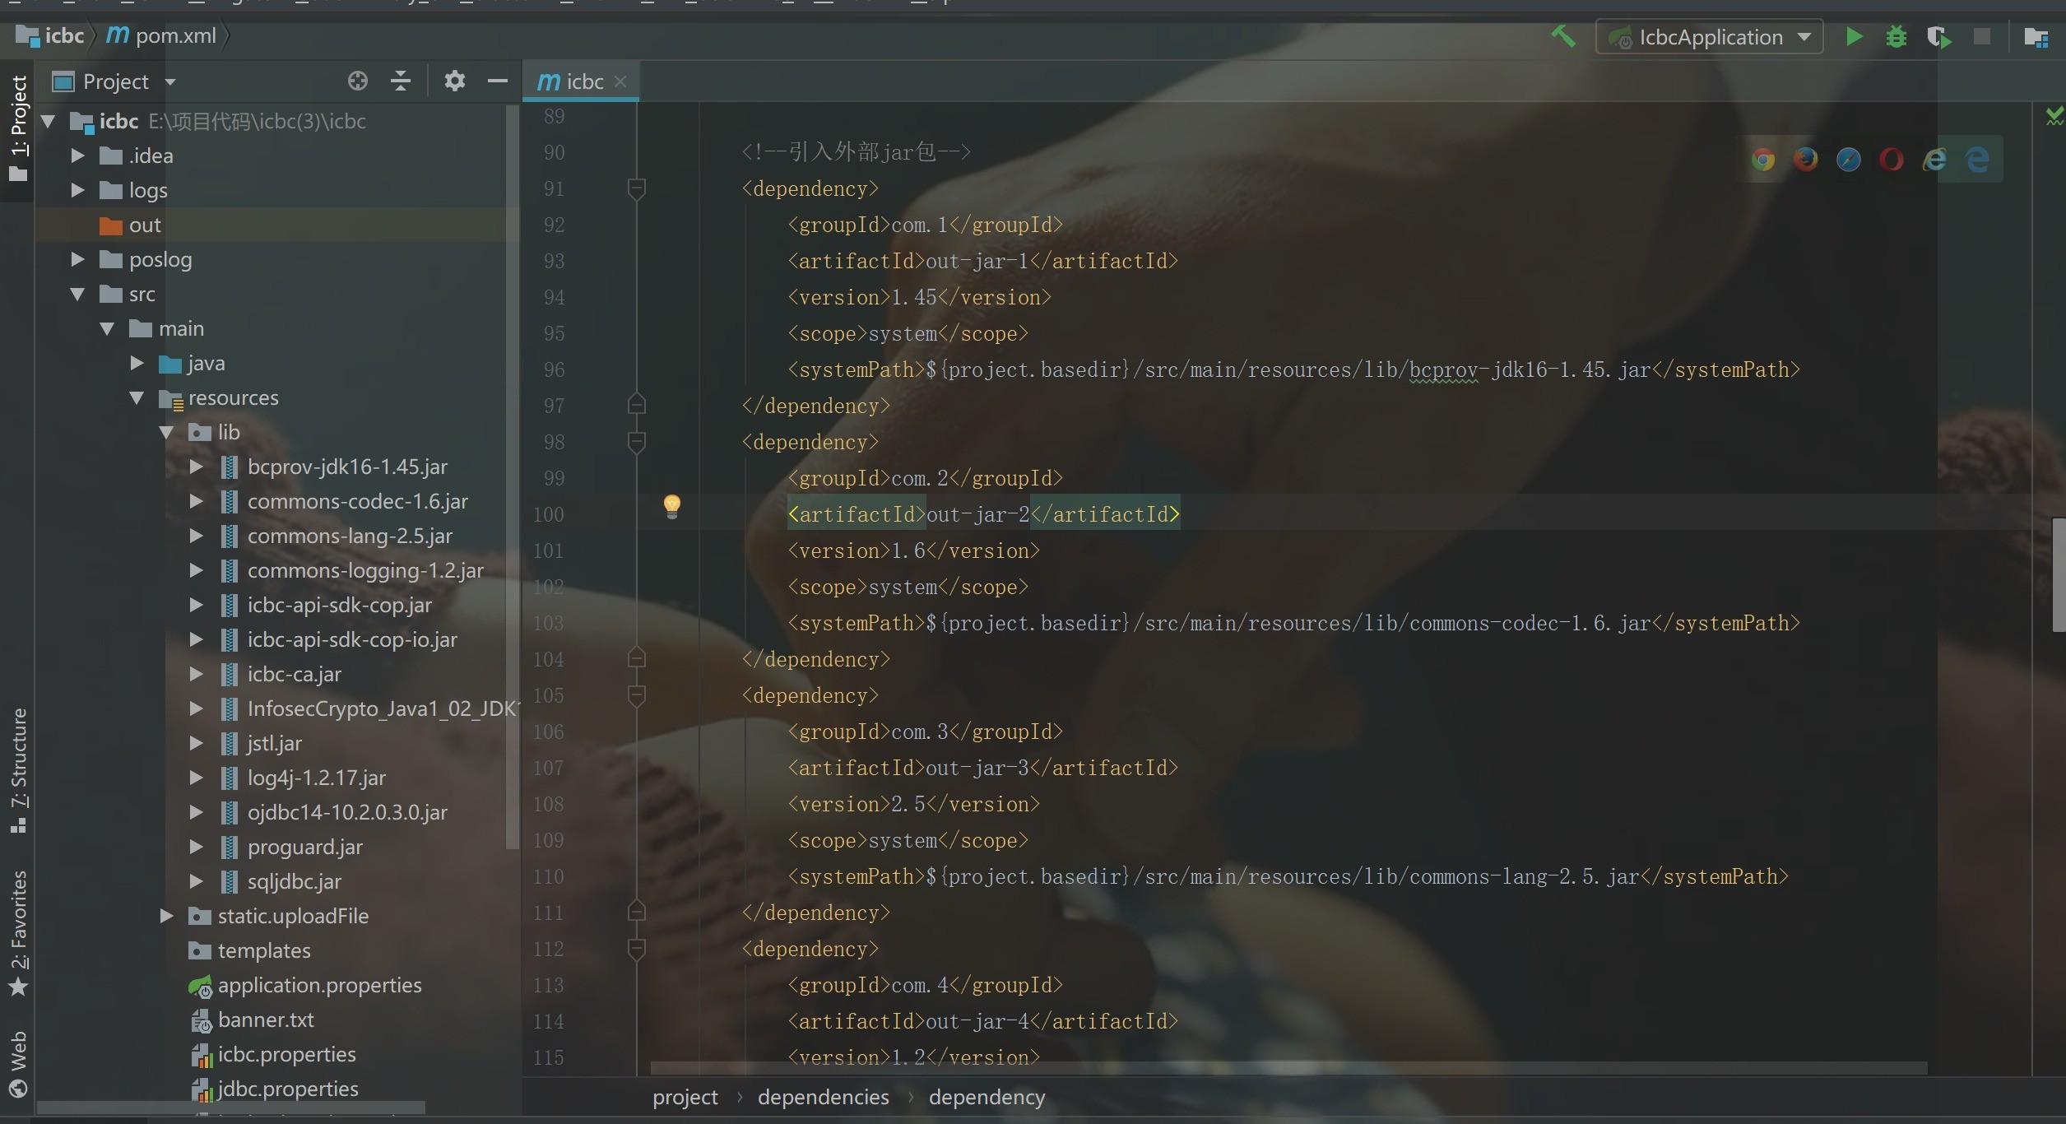The image size is (2066, 1124).
Task: Select application.properties in the project tree
Action: tap(318, 985)
